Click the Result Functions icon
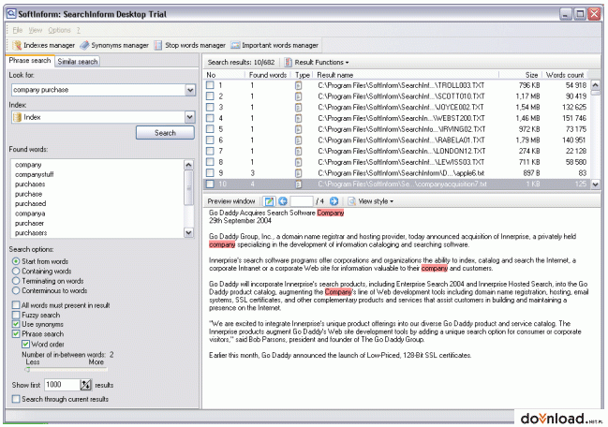 289,62
